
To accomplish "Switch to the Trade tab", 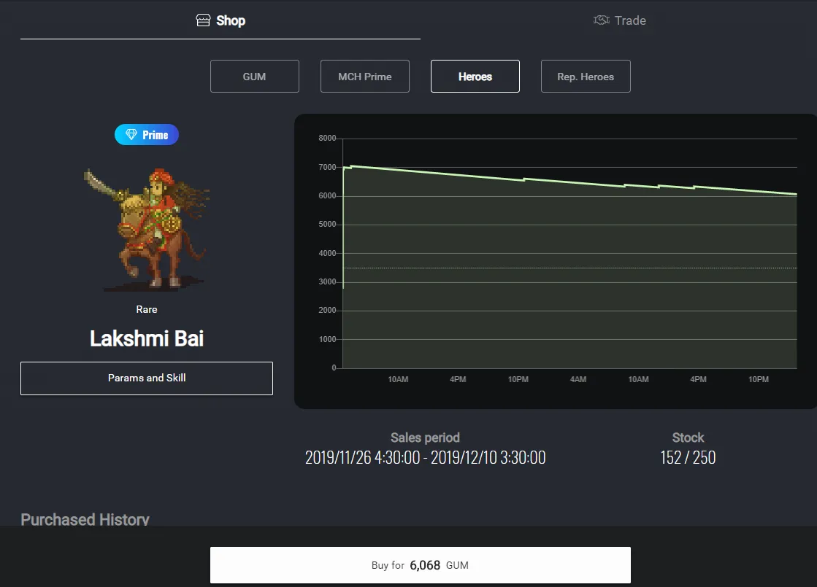I will coord(619,20).
